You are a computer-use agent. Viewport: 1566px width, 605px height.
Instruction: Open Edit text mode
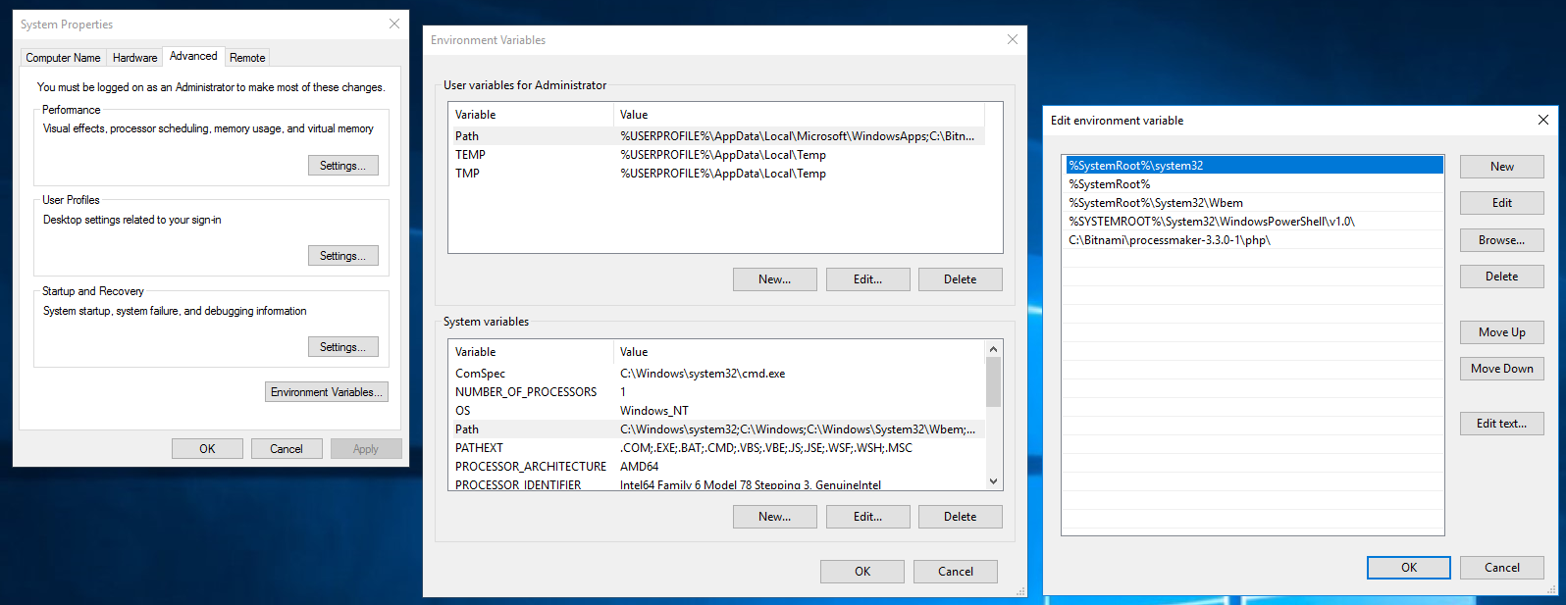1501,424
